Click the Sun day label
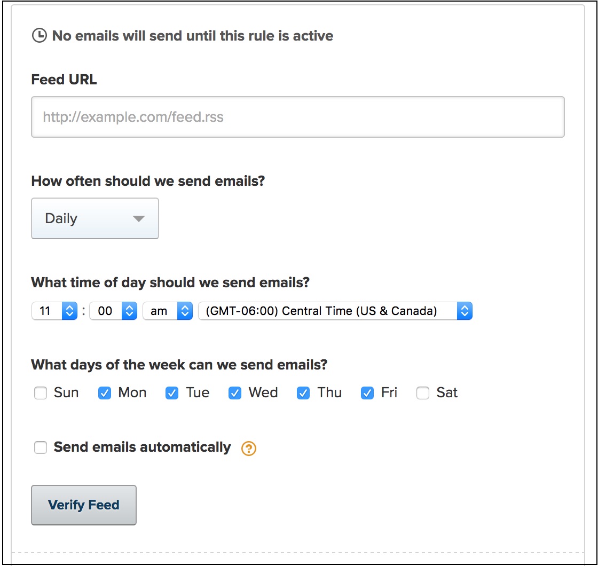 (x=66, y=393)
